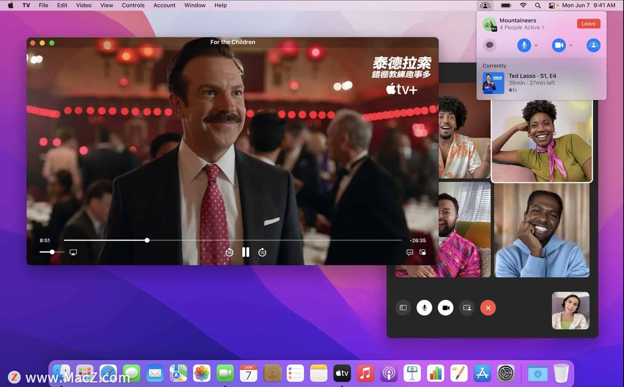Image resolution: width=624 pixels, height=387 pixels.
Task: Open Numbers from the Dock
Action: click(436, 373)
